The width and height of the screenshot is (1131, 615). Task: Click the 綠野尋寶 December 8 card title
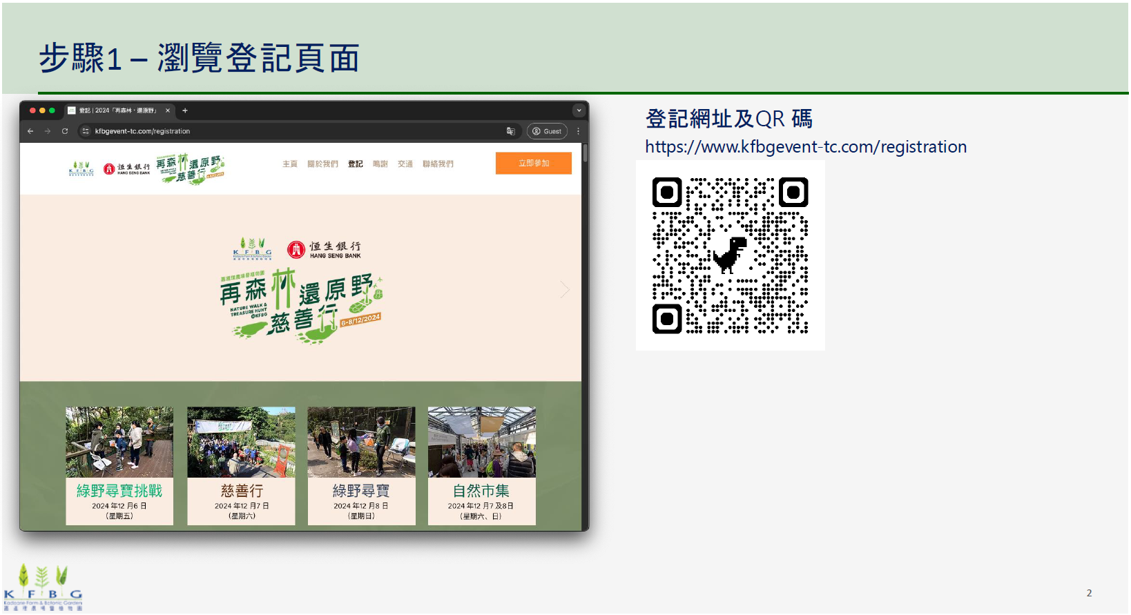pyautogui.click(x=361, y=491)
